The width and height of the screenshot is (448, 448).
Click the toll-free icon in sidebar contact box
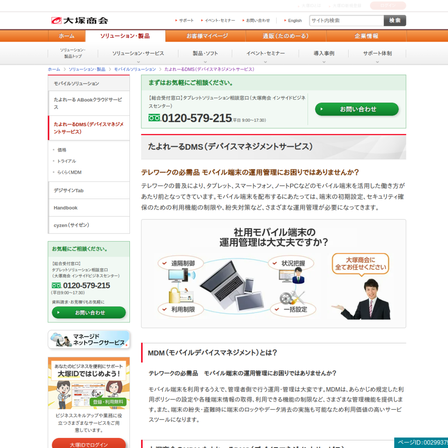(56, 285)
